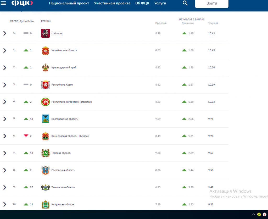This screenshot has width=268, height=219.
Task: Click Республика Татарстан (Татарстан) name
Action: (x=72, y=102)
